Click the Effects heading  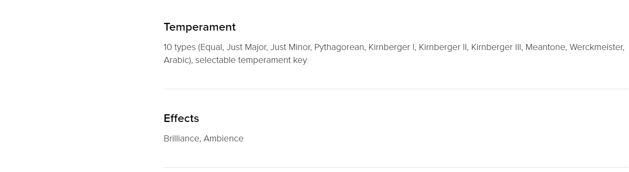tap(181, 118)
